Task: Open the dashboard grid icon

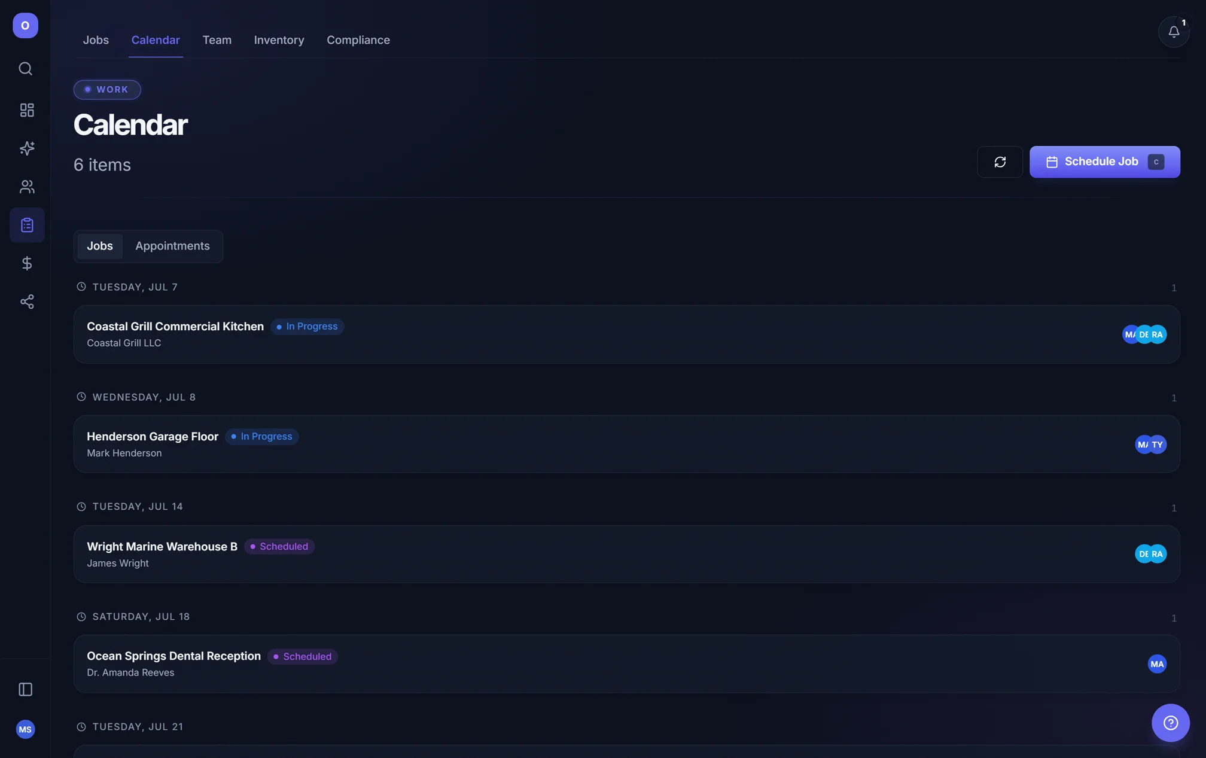Action: click(27, 110)
